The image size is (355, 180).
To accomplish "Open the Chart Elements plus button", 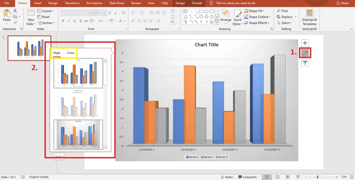I will (x=305, y=43).
